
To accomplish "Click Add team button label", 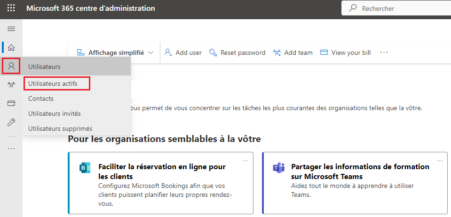I will [298, 53].
